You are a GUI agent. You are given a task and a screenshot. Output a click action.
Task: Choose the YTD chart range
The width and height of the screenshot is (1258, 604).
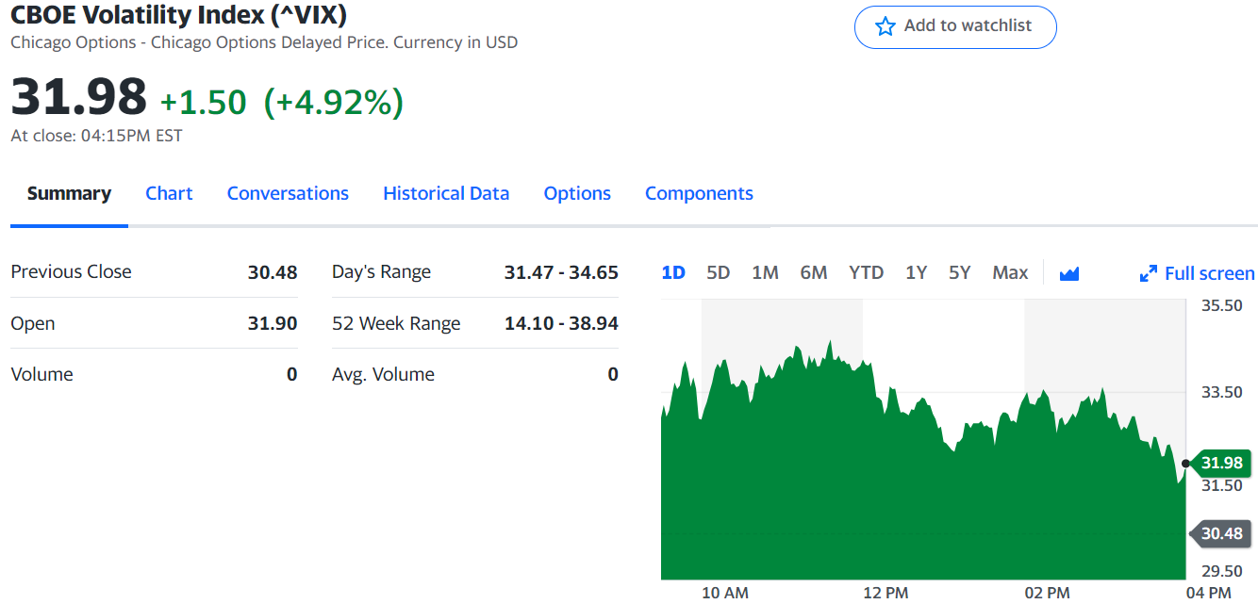[866, 272]
